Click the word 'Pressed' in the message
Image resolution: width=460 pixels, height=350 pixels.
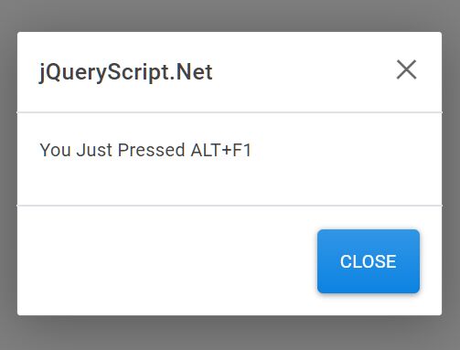tap(151, 150)
